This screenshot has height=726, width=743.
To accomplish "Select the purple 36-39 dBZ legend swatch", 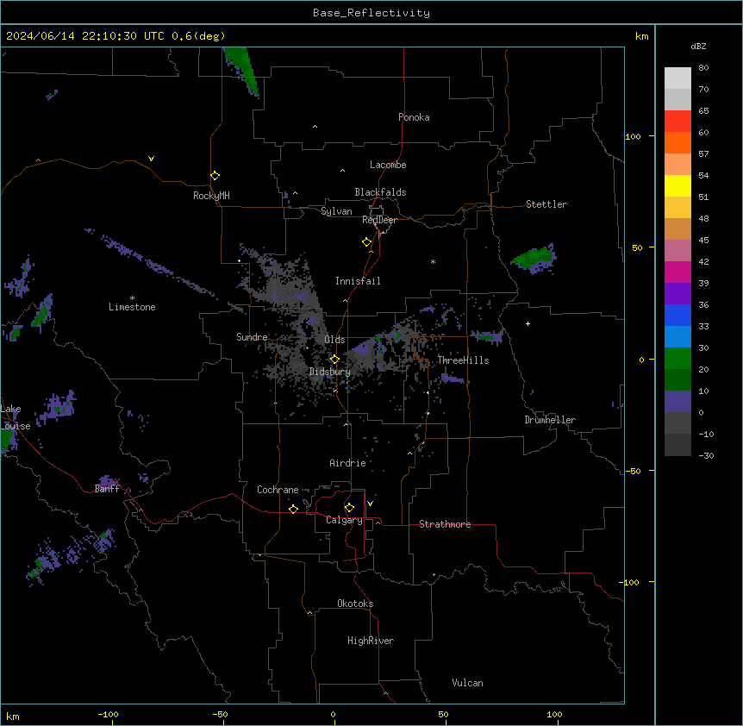I will pyautogui.click(x=677, y=293).
